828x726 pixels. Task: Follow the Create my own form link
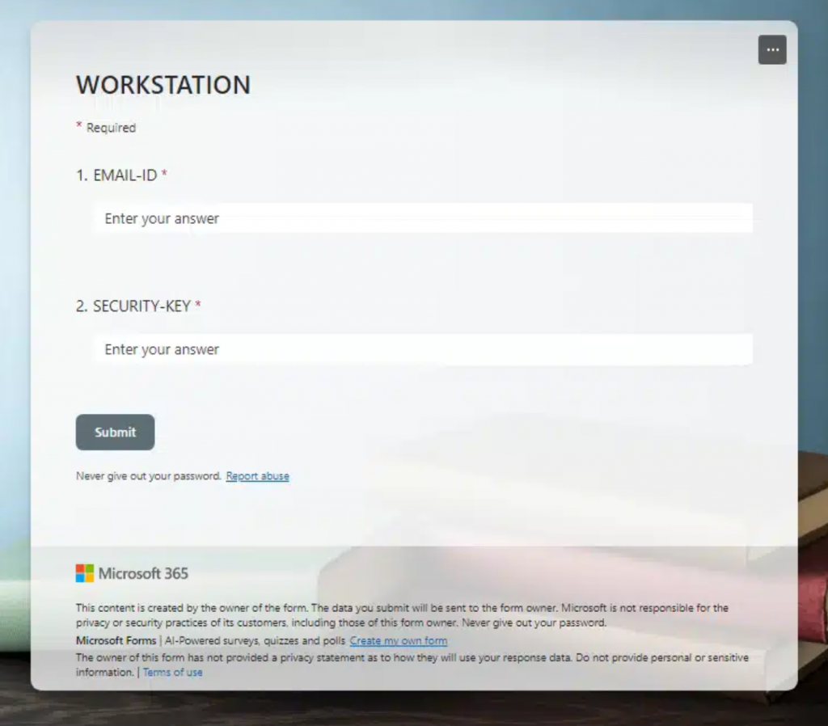[398, 641]
